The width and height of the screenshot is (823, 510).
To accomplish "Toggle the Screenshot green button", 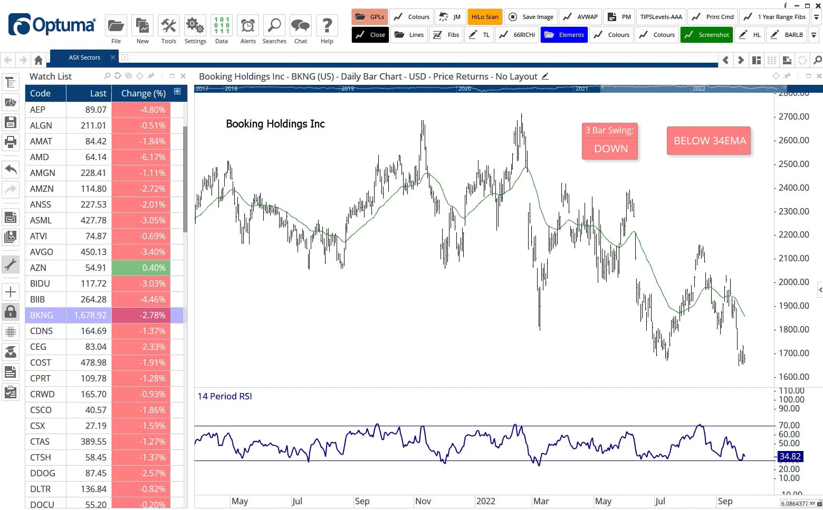I will pyautogui.click(x=706, y=35).
